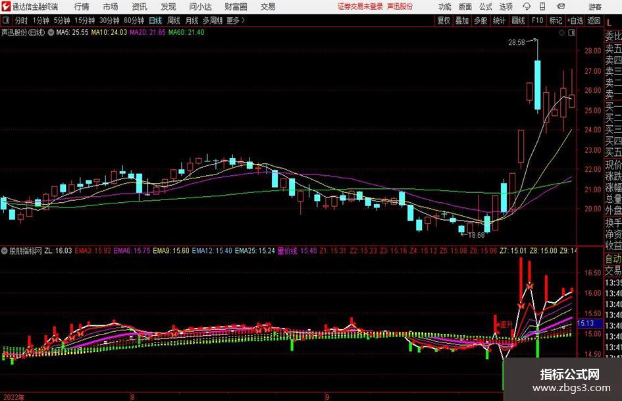
Task: Click the 2022年 date axis label
Action: tap(13, 397)
